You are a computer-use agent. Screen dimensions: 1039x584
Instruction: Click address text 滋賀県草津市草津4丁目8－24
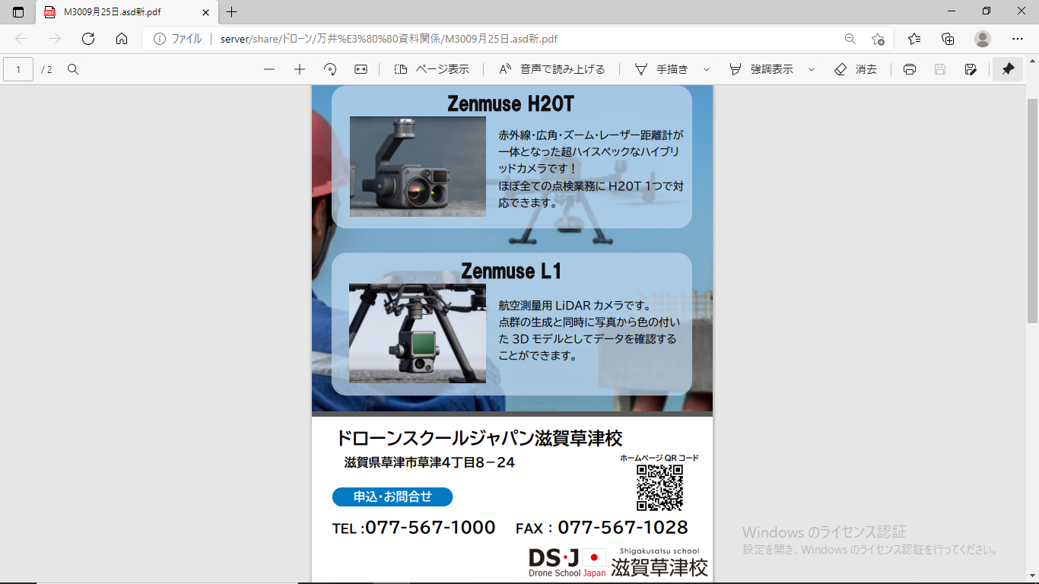pos(429,462)
